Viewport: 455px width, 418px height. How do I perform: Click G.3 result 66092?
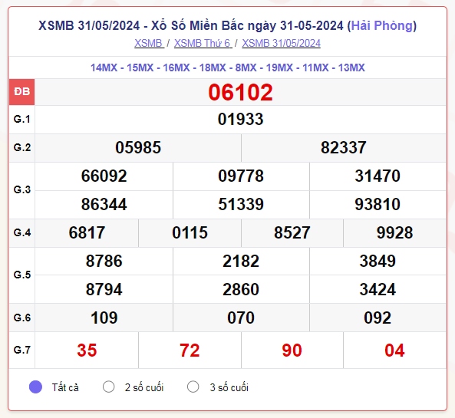[104, 176]
